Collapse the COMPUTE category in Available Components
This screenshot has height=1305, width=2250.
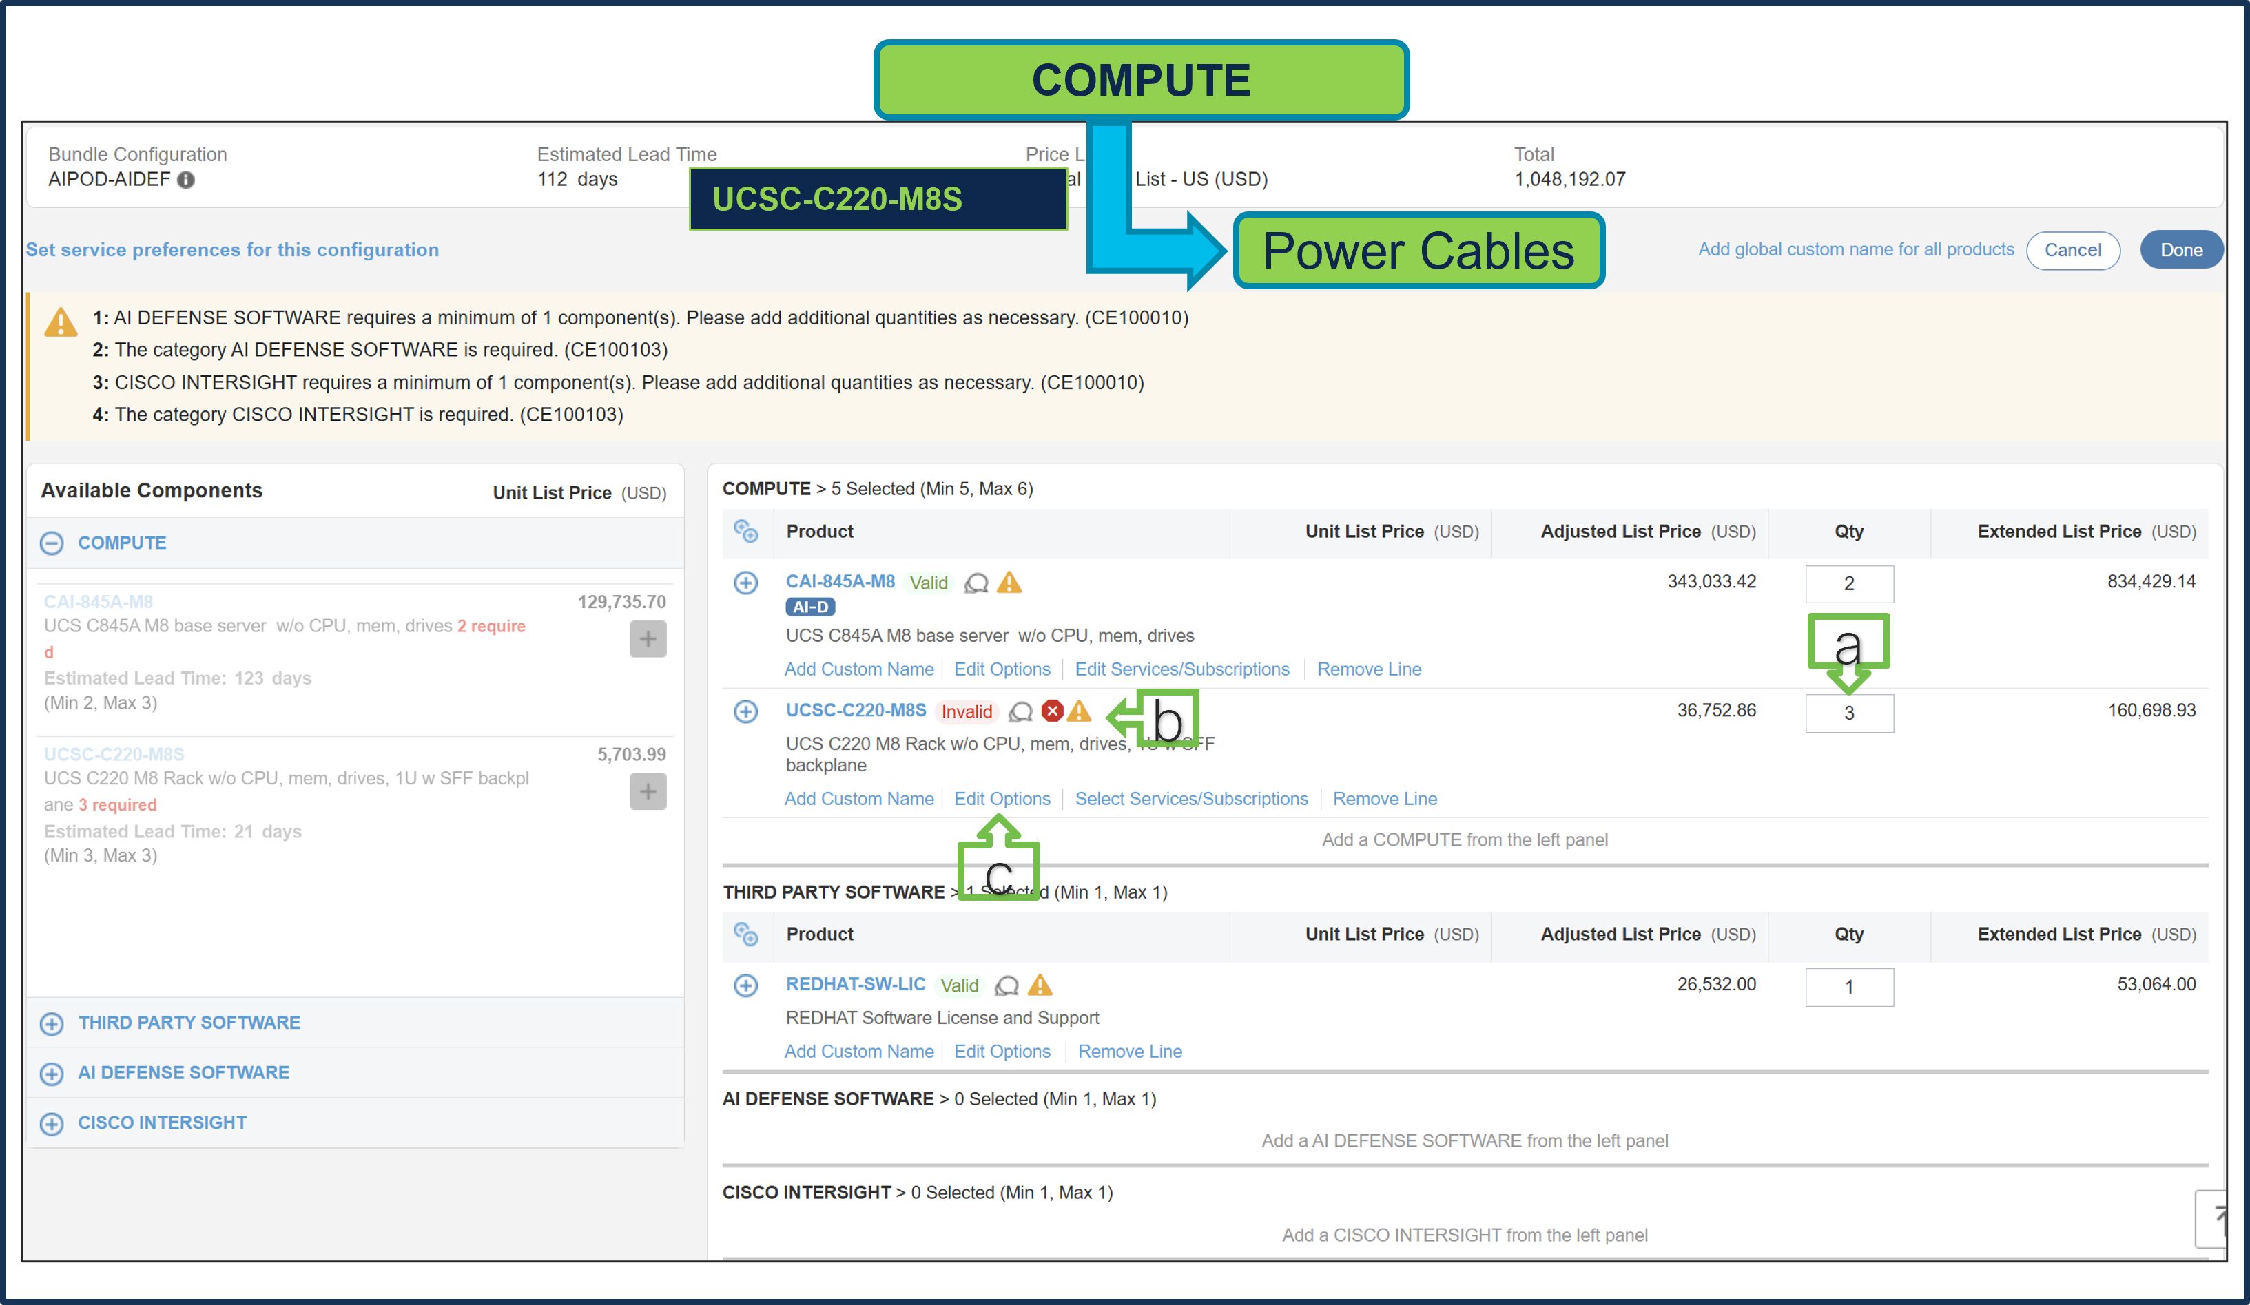(51, 543)
